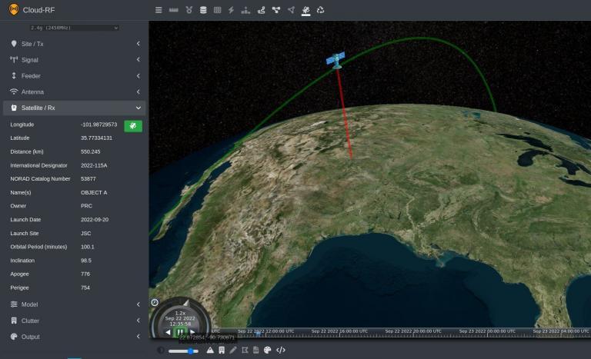Click the medal icon in top toolbar
591x359 pixels.
tap(189, 10)
